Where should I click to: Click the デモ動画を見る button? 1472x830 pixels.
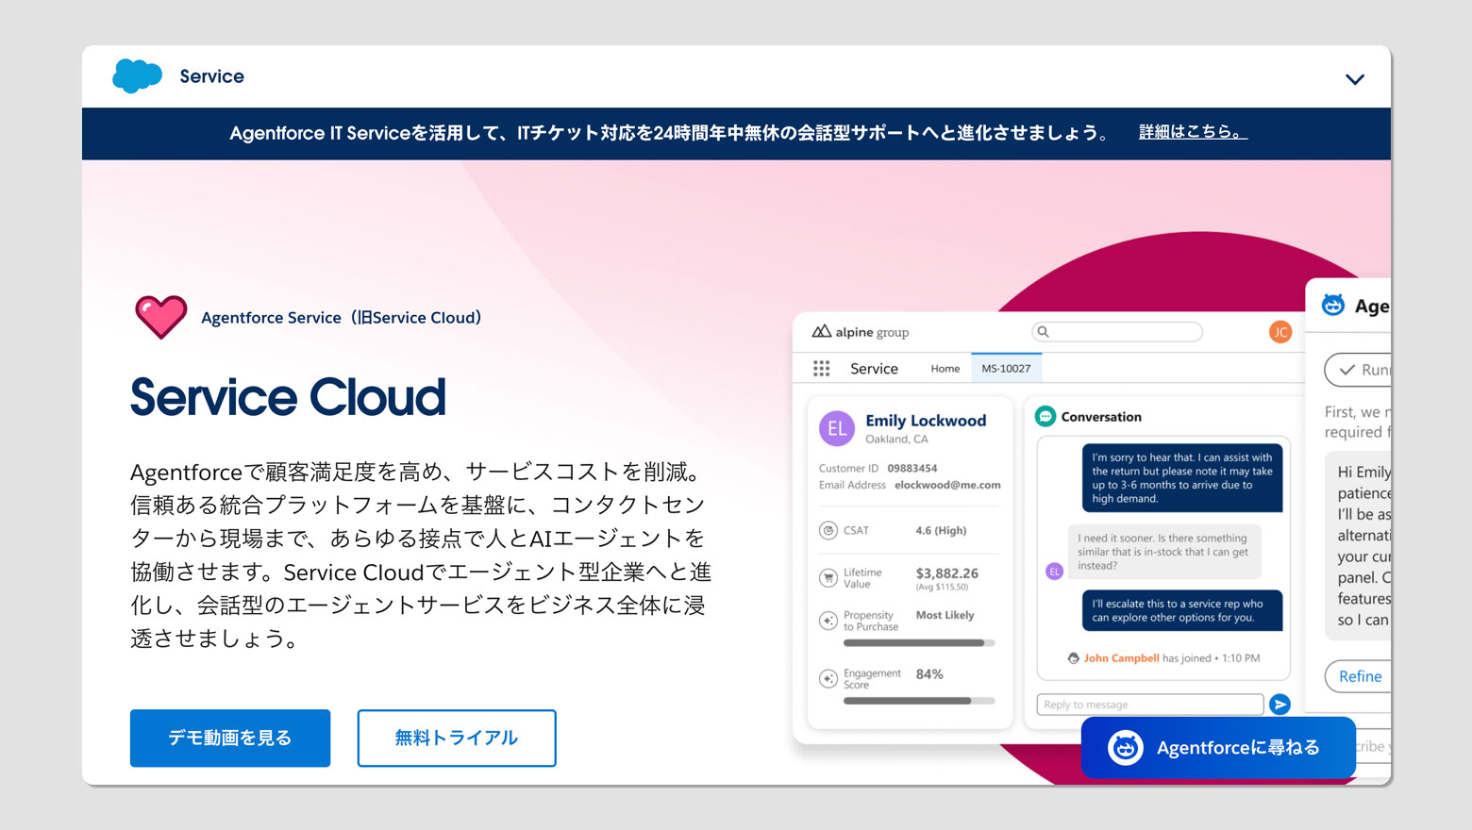pyautogui.click(x=230, y=738)
